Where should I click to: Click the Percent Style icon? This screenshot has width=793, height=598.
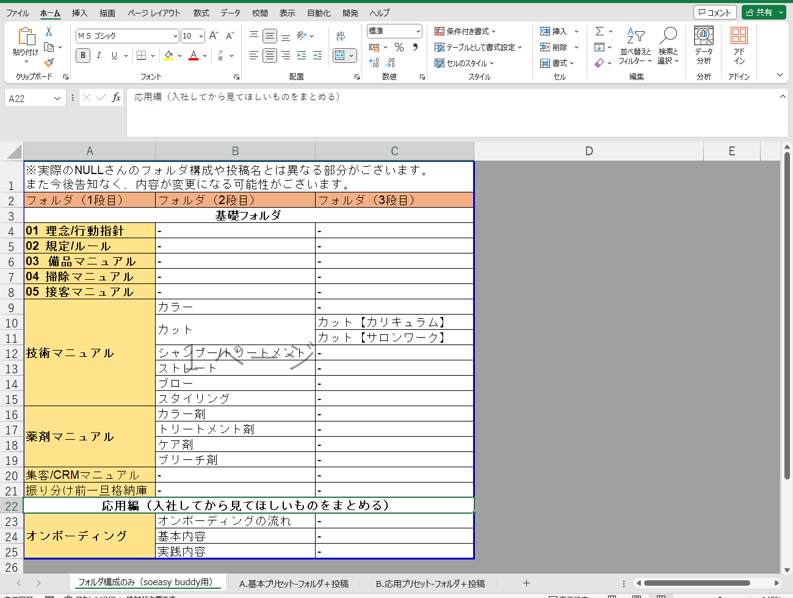click(399, 47)
